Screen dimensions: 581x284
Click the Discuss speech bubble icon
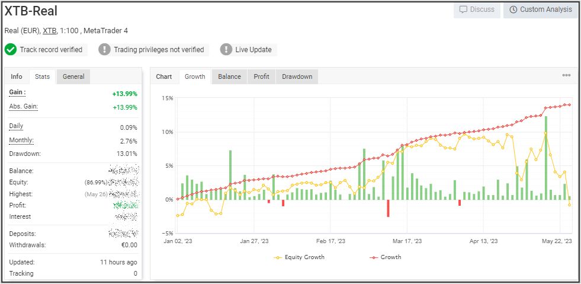(x=464, y=9)
